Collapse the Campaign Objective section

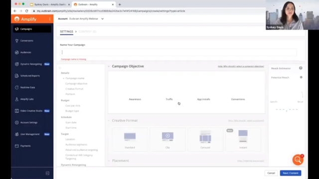point(109,66)
